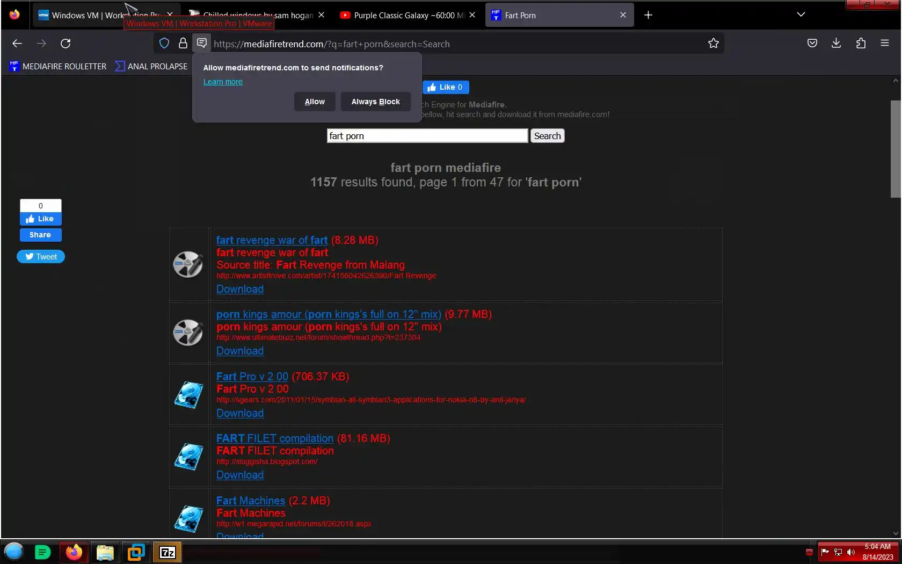
Task: Download the Fart Pro v 2 00 file
Action: 240,413
